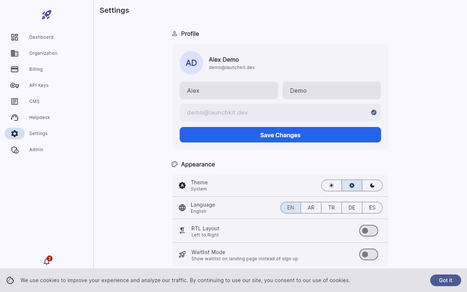This screenshot has width=467, height=292.
Task: Click the Helpdesk headset icon
Action: [15, 118]
